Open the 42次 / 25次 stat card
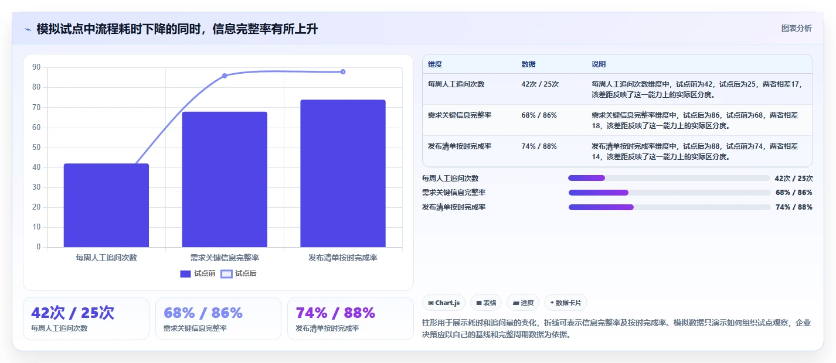Viewport: 836px width, 363px height. [86, 319]
